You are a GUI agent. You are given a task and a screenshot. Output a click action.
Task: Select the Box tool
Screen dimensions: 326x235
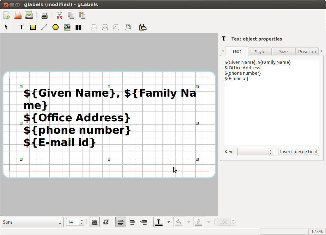tap(33, 27)
